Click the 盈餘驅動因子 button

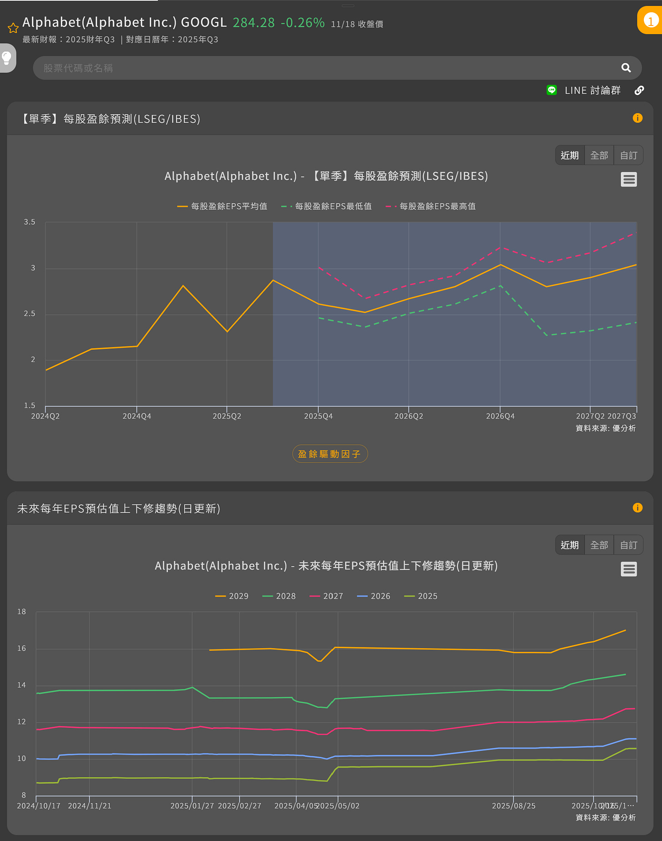330,454
